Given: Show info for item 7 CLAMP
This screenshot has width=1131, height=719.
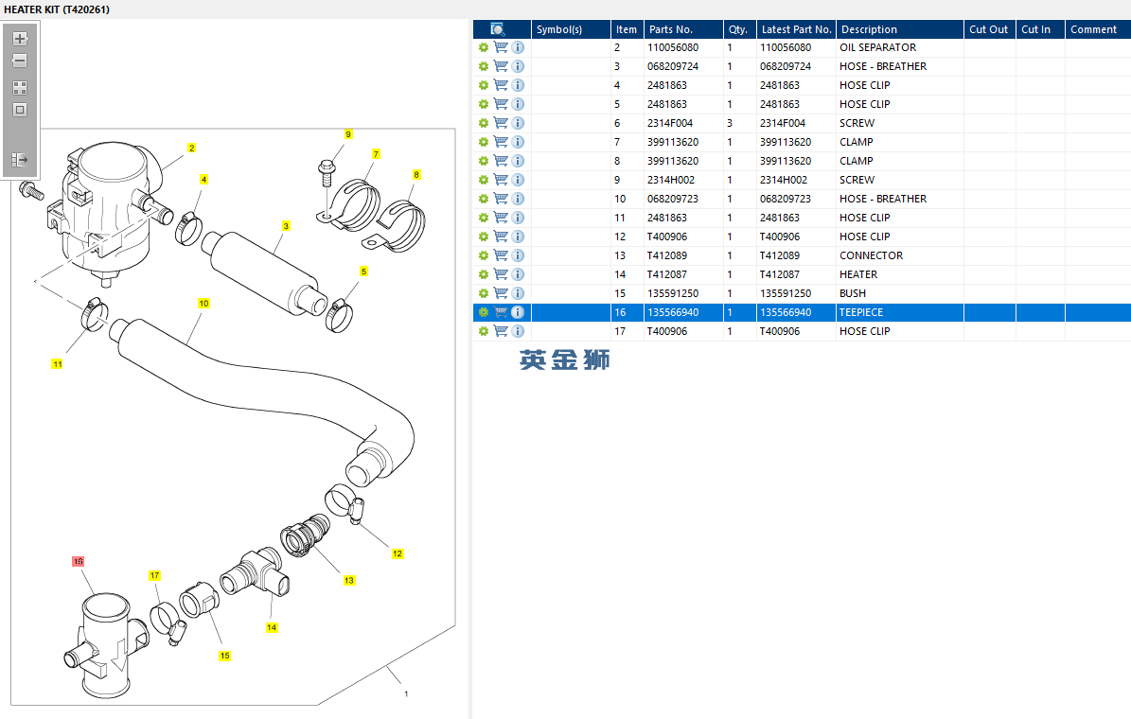Looking at the screenshot, I should point(518,142).
